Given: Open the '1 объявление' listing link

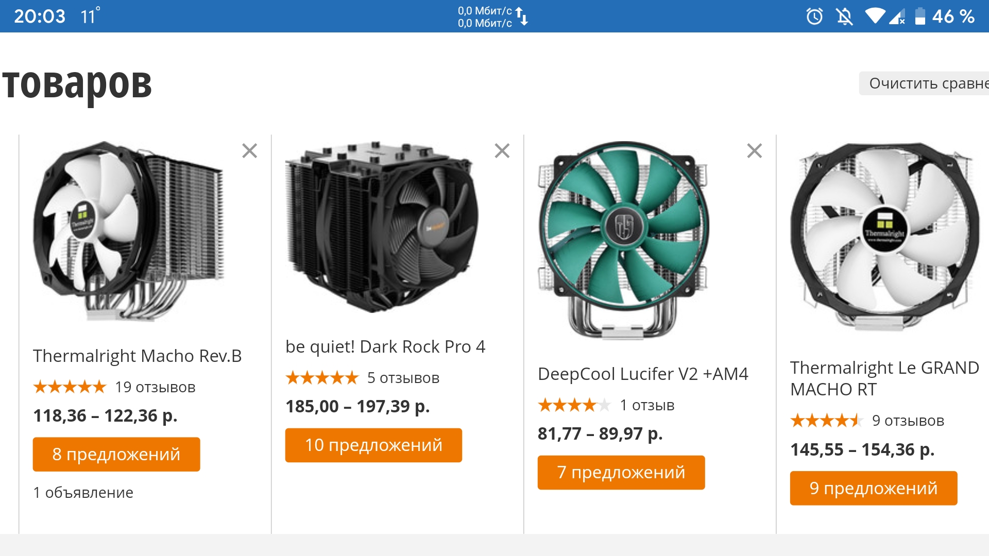Looking at the screenshot, I should pos(83,493).
